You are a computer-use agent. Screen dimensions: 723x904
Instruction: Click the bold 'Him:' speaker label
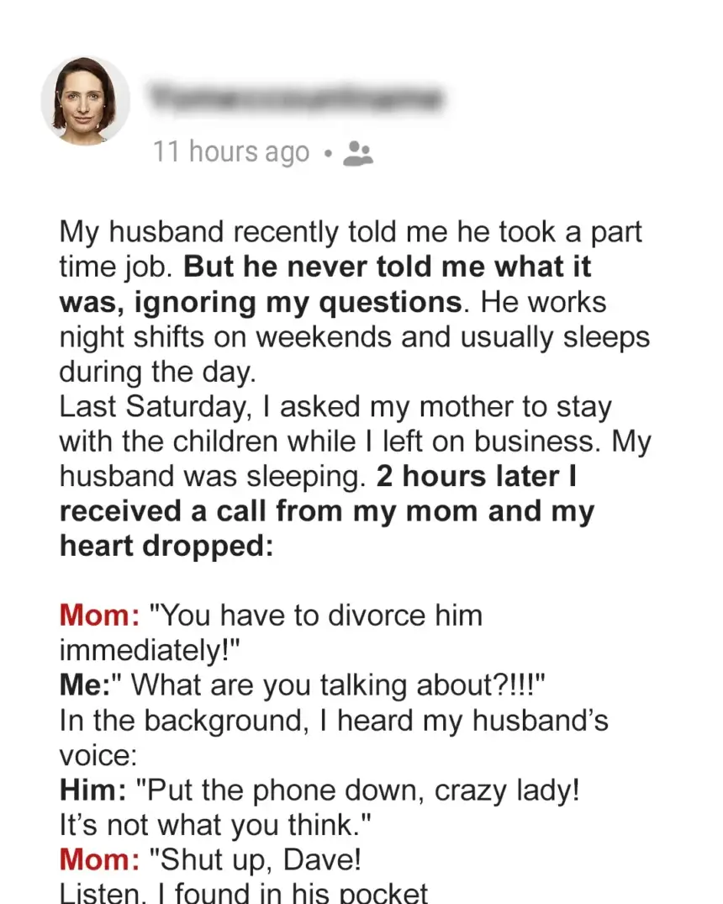click(92, 790)
